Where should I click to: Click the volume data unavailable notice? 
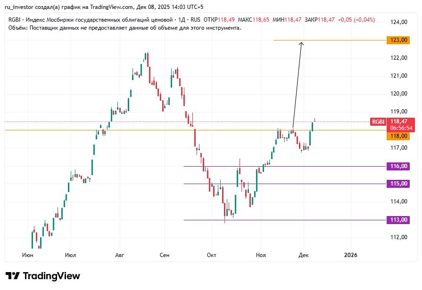(x=124, y=28)
